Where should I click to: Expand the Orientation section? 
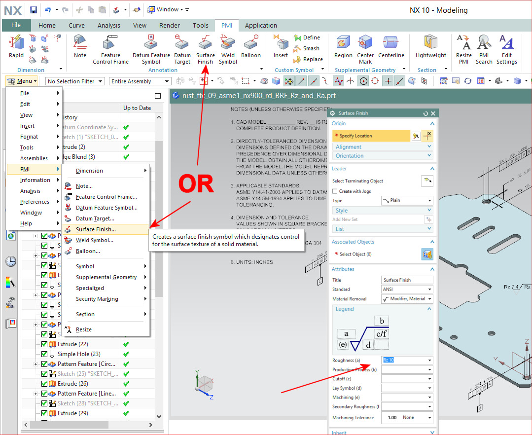tap(383, 156)
